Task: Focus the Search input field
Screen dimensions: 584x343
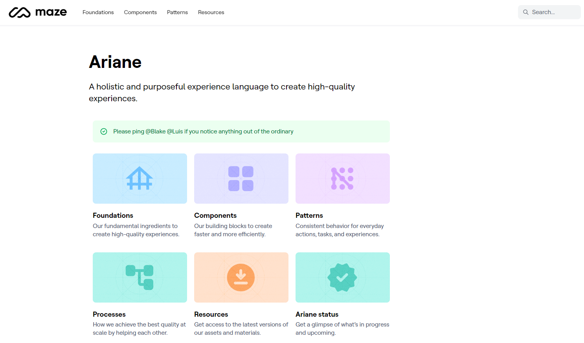Action: pyautogui.click(x=549, y=12)
